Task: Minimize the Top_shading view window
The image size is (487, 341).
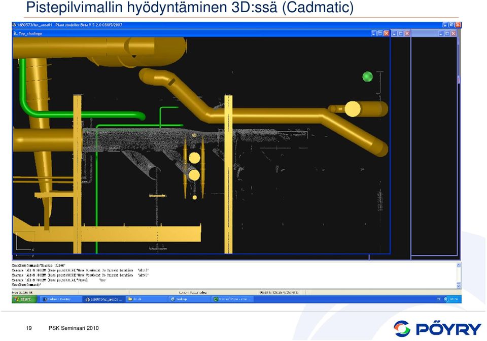Action: click(x=374, y=33)
